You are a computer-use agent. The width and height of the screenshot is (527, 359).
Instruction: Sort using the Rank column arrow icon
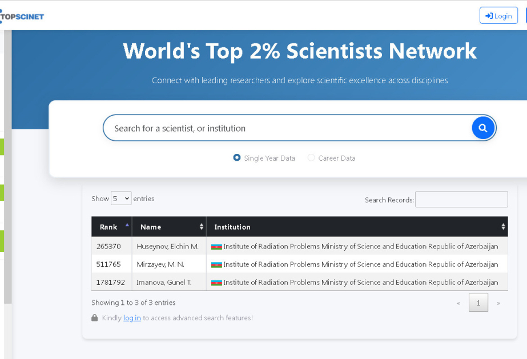[127, 225]
